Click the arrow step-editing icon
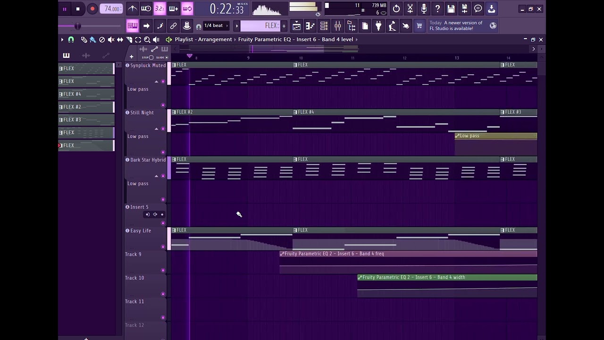The height and width of the screenshot is (340, 604). 146,25
